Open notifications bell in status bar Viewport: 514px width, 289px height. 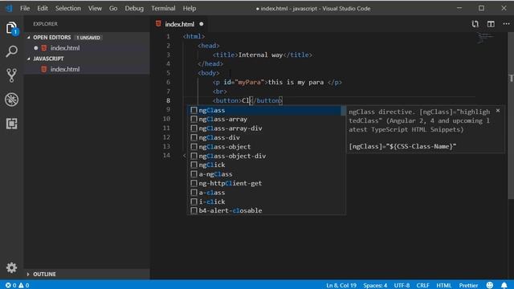[504, 285]
